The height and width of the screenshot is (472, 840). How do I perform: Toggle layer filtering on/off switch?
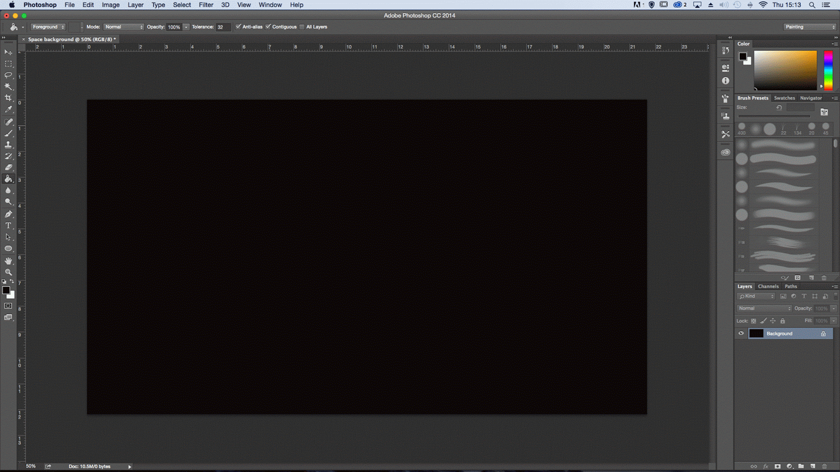(x=836, y=296)
